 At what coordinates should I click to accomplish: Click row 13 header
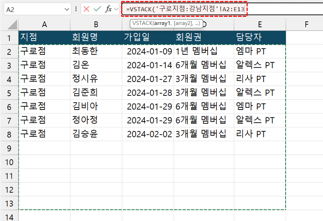9,203
